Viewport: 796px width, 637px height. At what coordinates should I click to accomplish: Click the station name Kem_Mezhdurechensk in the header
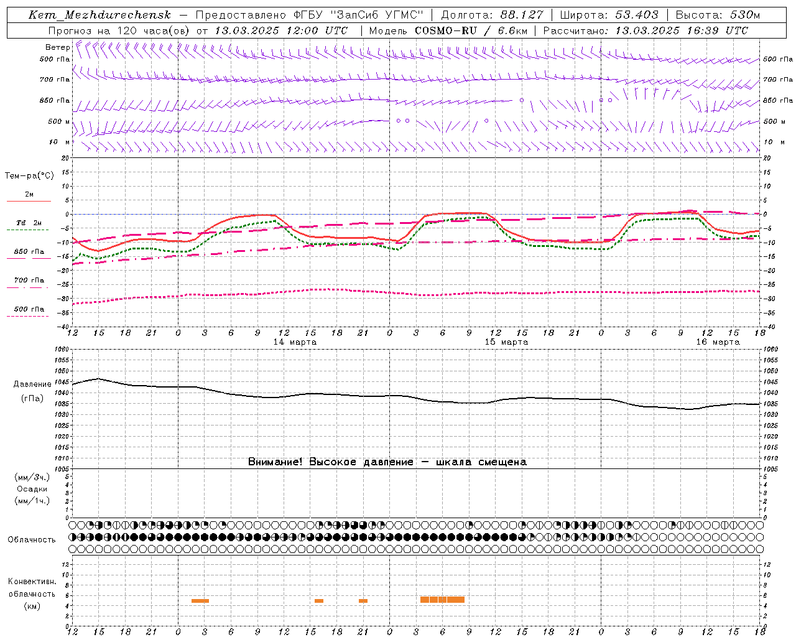pyautogui.click(x=99, y=15)
